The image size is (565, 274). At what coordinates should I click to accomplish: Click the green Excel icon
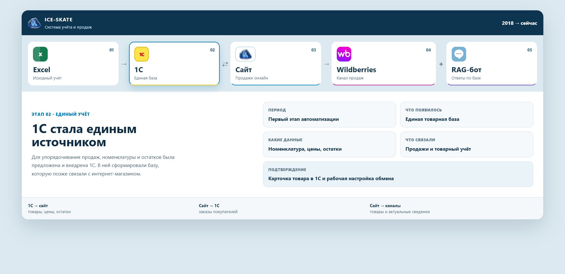click(x=40, y=54)
